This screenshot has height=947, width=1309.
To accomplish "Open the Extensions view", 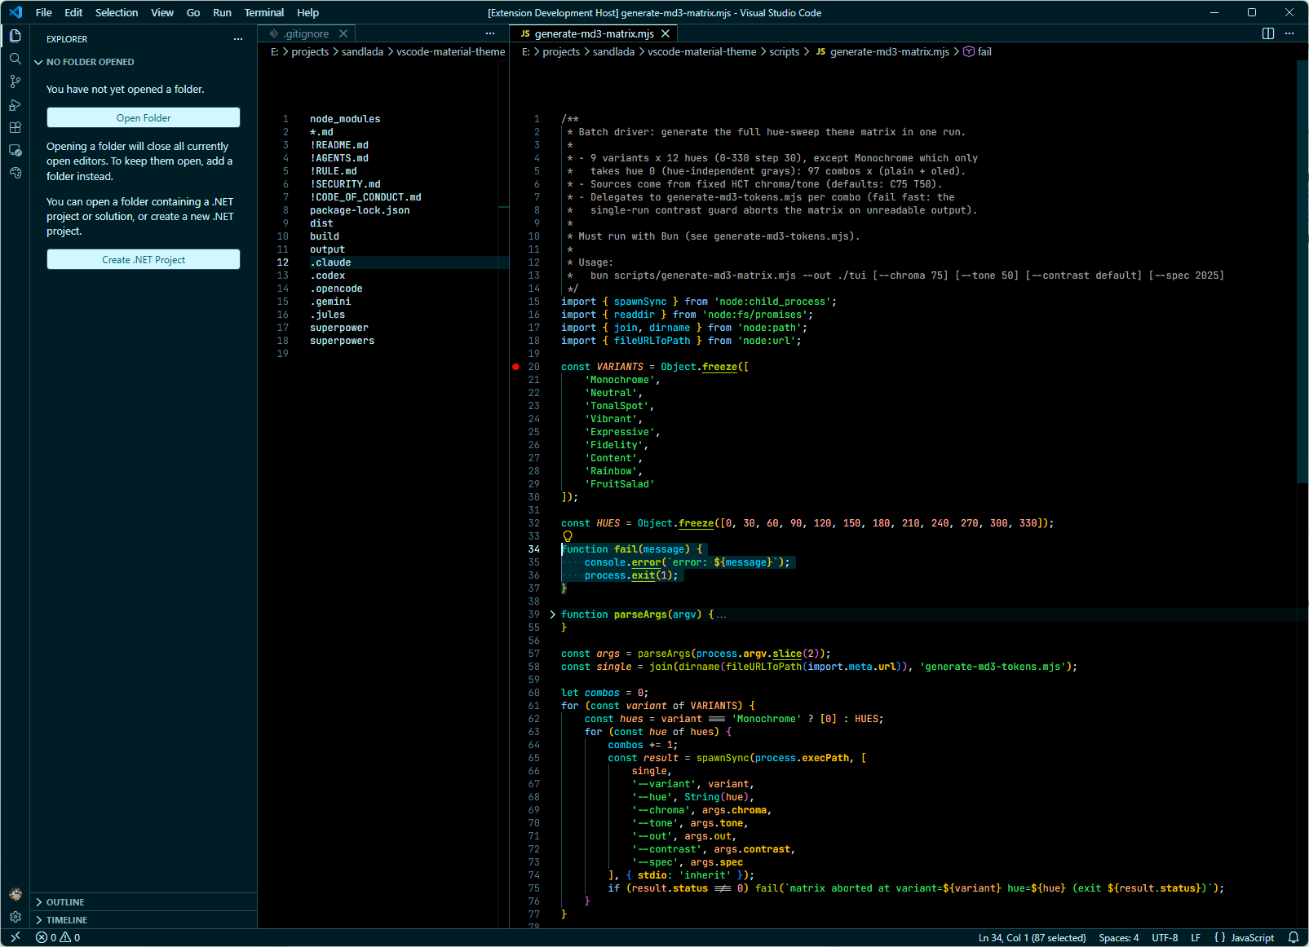I will pyautogui.click(x=15, y=127).
